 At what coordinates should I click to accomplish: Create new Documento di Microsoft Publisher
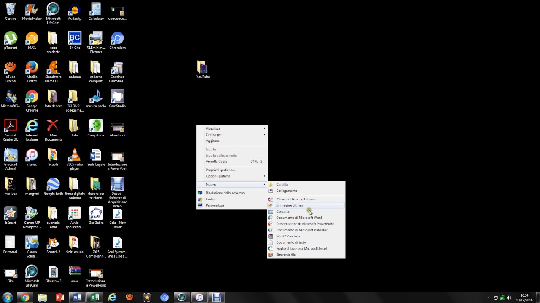pos(306,230)
